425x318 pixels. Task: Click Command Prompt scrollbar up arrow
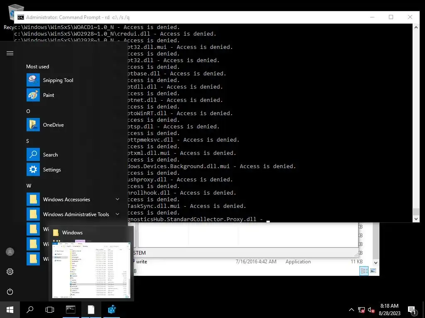(416, 27)
